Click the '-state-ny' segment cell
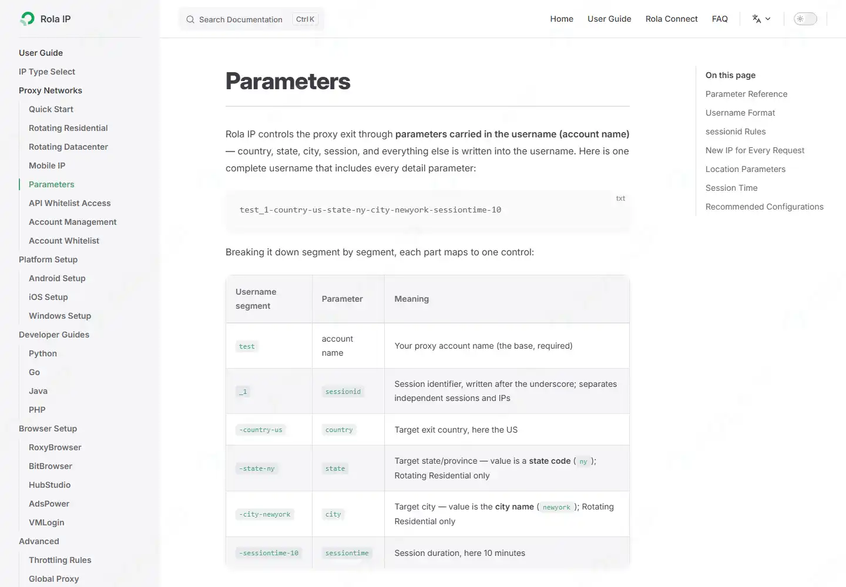 pos(257,468)
